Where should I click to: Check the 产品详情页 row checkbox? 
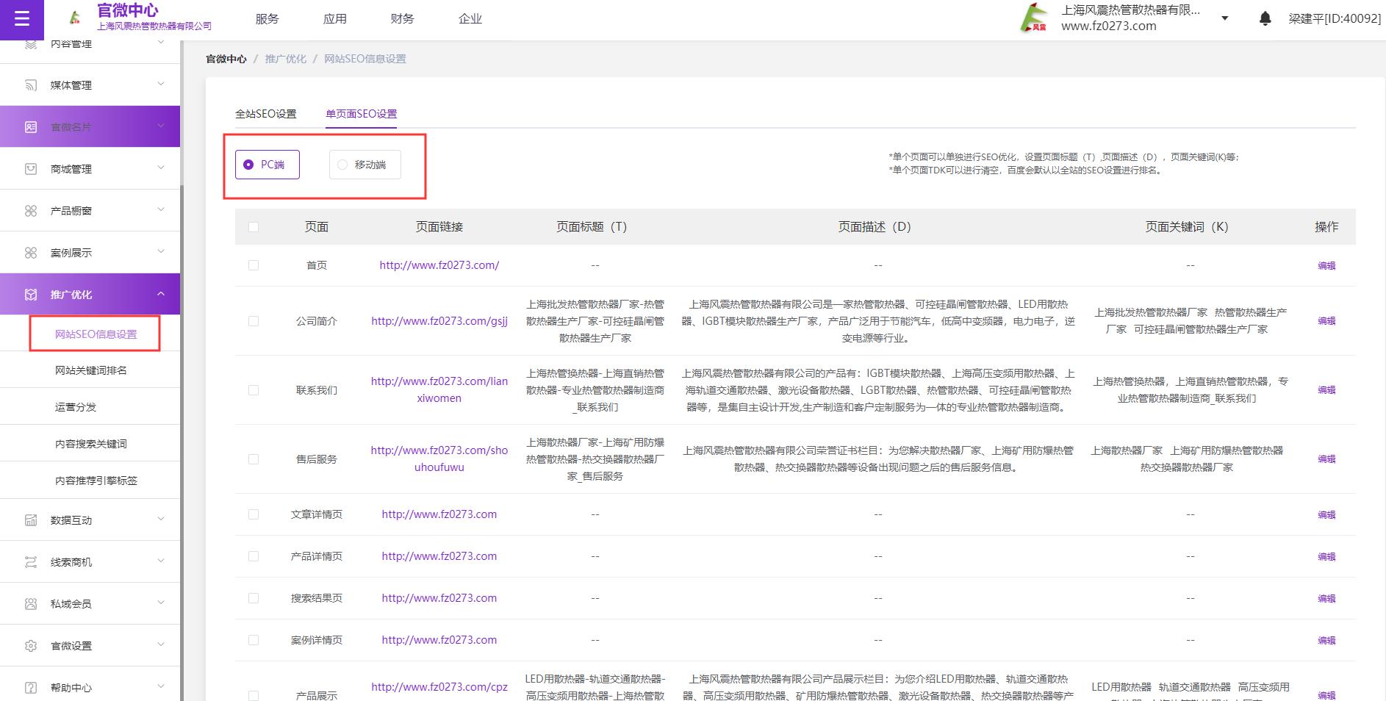254,556
